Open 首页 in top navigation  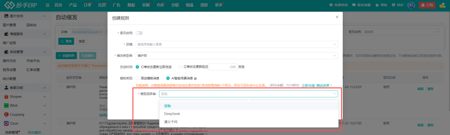58,5
